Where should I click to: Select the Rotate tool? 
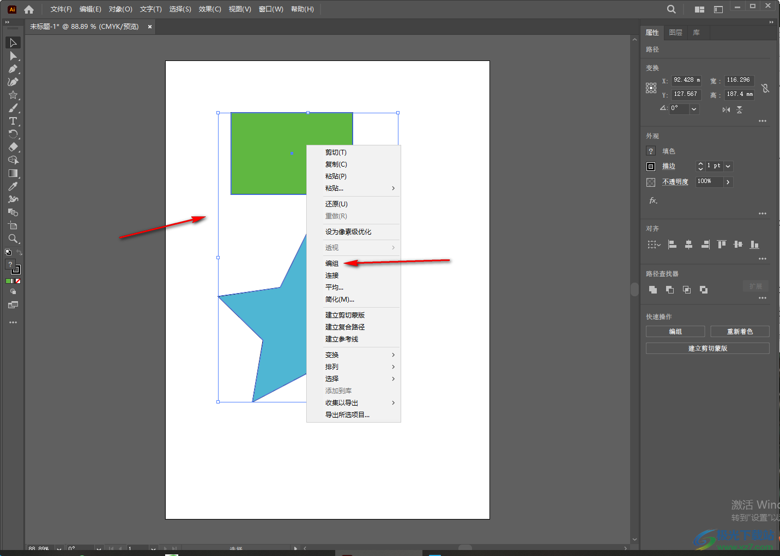[x=13, y=135]
